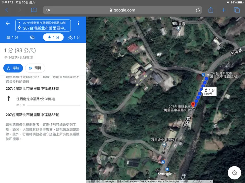245x183 pixels.
Task: Click the 走中福路/北28鄉道 route description
Action: click(x=19, y=58)
